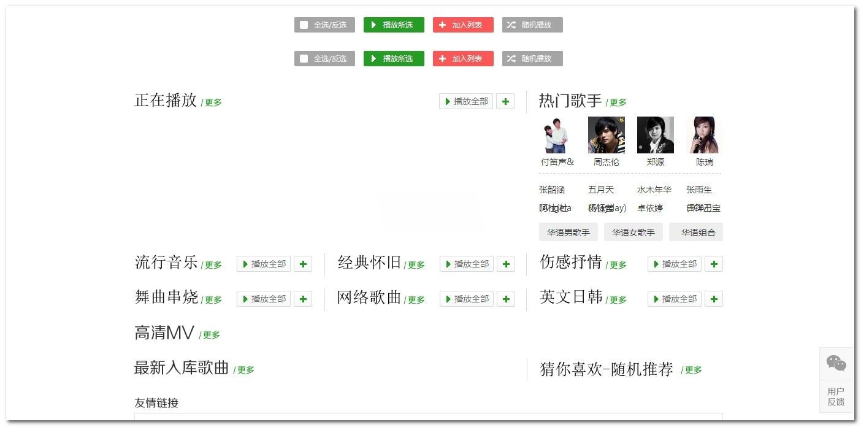Enable the top 全选/反选 checkbox
Image resolution: width=861 pixels, height=427 pixels.
pos(304,25)
